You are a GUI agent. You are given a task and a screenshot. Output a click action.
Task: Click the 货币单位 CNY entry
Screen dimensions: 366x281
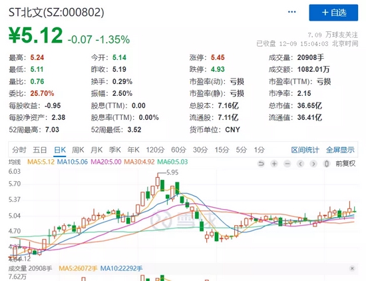click(215, 130)
